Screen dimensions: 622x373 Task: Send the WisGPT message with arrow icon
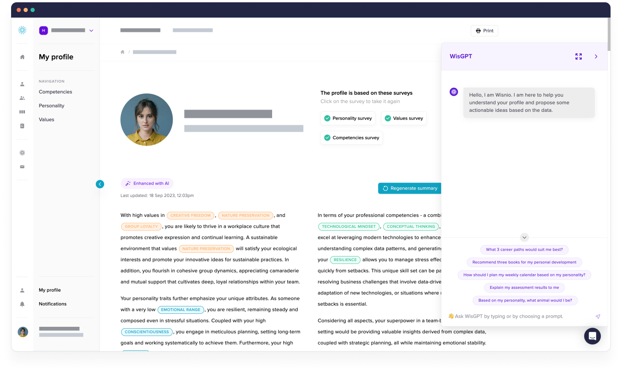coord(597,317)
